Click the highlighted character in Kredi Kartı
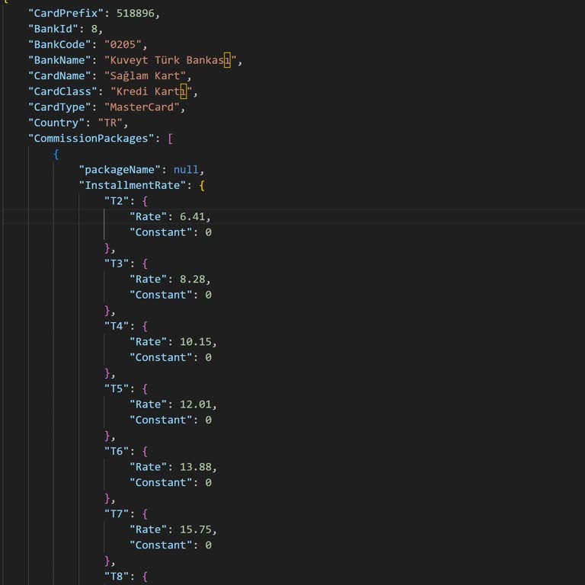The height and width of the screenshot is (585, 585). tap(183, 91)
